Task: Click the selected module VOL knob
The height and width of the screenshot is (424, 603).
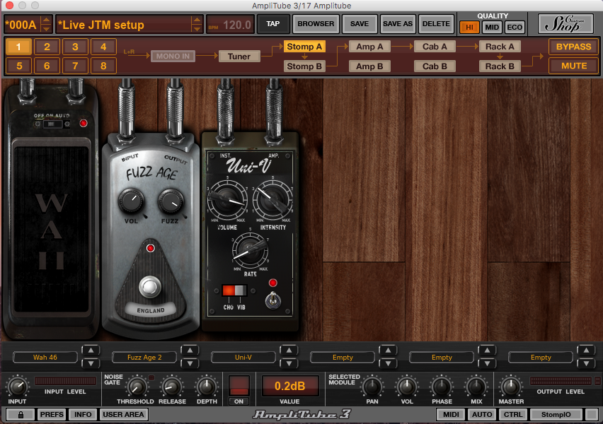Action: (407, 387)
